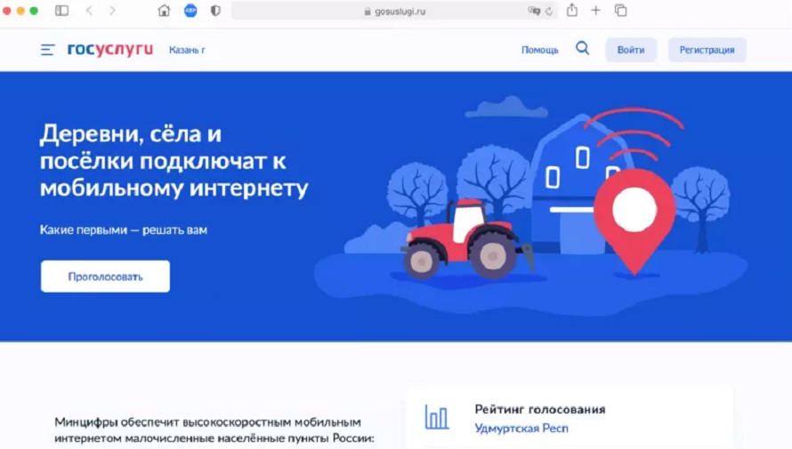
Task: Change the Казань г location selector
Action: click(x=187, y=50)
